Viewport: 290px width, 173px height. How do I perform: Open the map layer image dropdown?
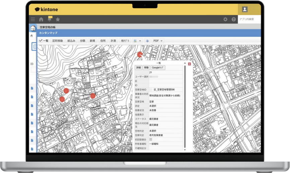[137, 41]
